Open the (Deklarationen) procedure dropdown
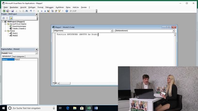This screenshot has width=198, height=111. click(173, 31)
